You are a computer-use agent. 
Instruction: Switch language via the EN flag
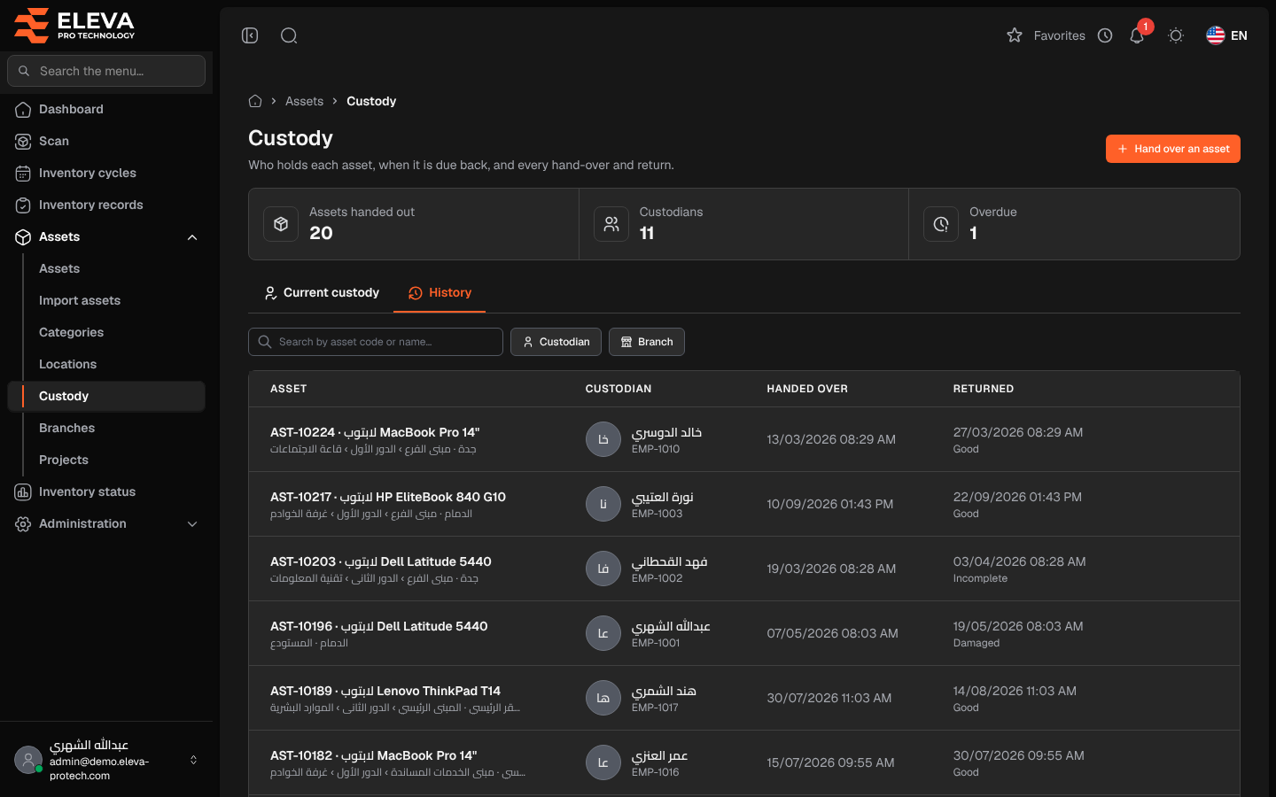coord(1226,35)
